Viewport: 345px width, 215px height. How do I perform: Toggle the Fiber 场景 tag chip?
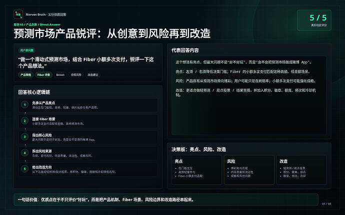[x=43, y=75]
